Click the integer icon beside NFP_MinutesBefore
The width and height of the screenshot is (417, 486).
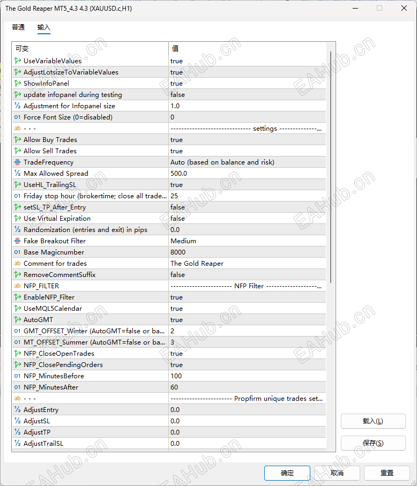click(x=17, y=376)
